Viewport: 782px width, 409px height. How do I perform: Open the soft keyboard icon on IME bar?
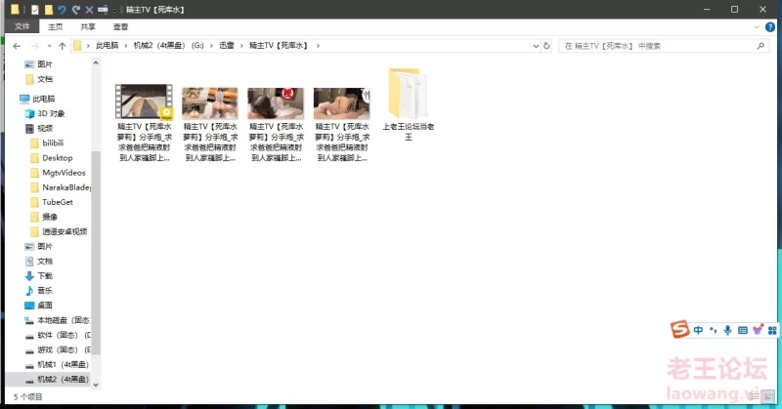point(743,330)
